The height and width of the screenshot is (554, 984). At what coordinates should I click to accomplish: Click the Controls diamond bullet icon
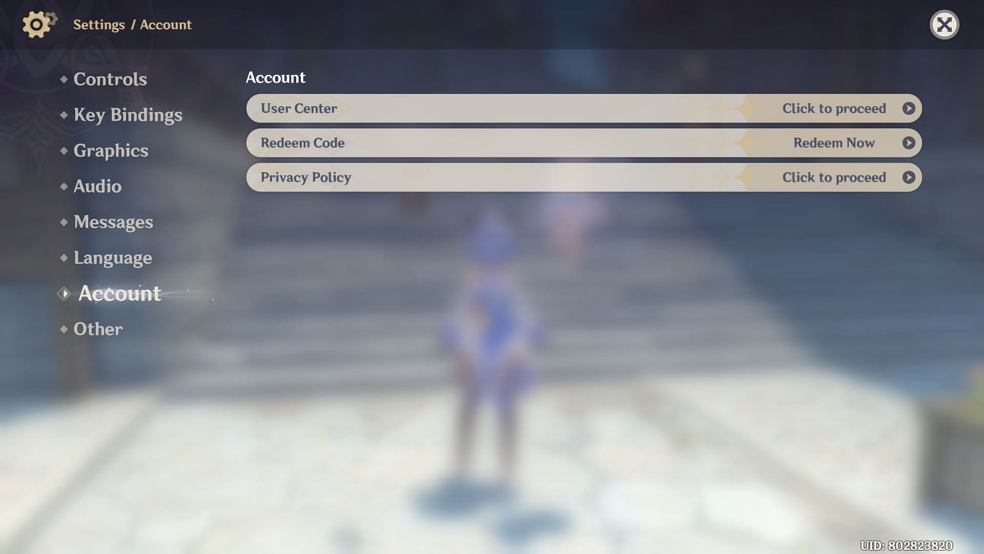(x=64, y=78)
